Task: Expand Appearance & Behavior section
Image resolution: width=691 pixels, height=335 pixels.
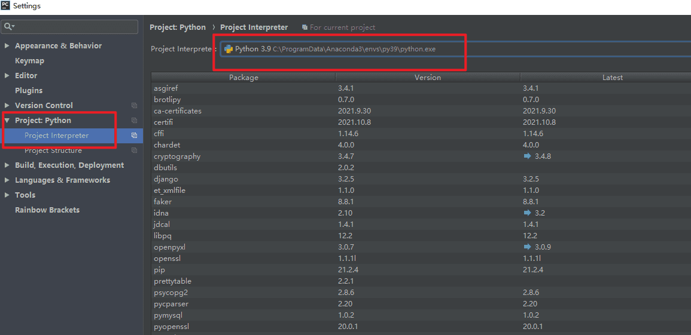Action: pos(7,46)
